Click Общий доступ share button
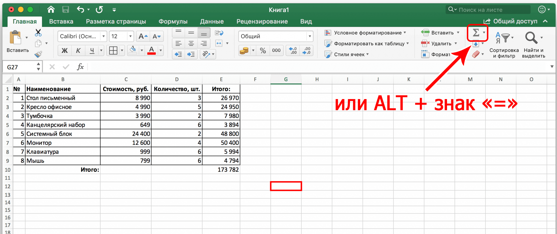This screenshot has height=234, width=557. click(x=510, y=21)
